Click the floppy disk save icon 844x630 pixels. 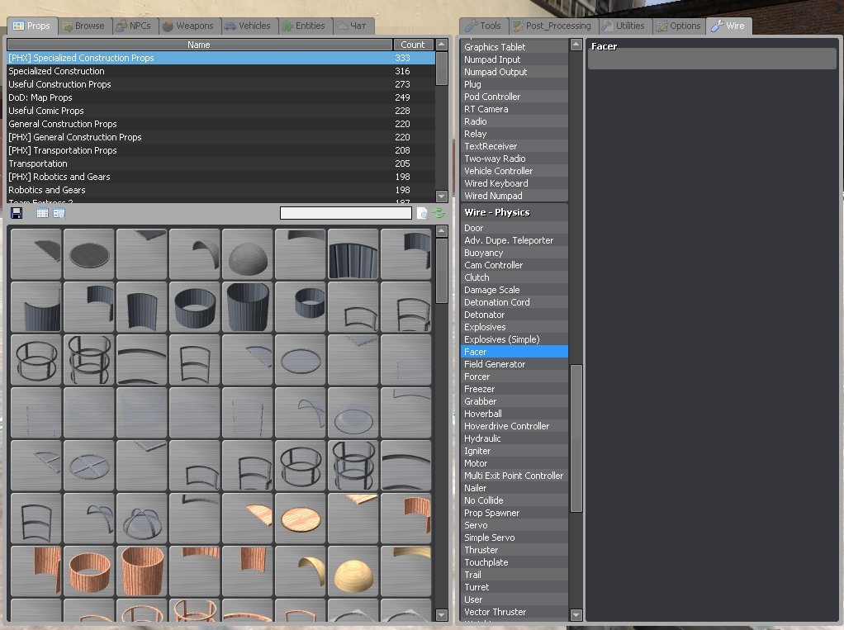tap(17, 213)
